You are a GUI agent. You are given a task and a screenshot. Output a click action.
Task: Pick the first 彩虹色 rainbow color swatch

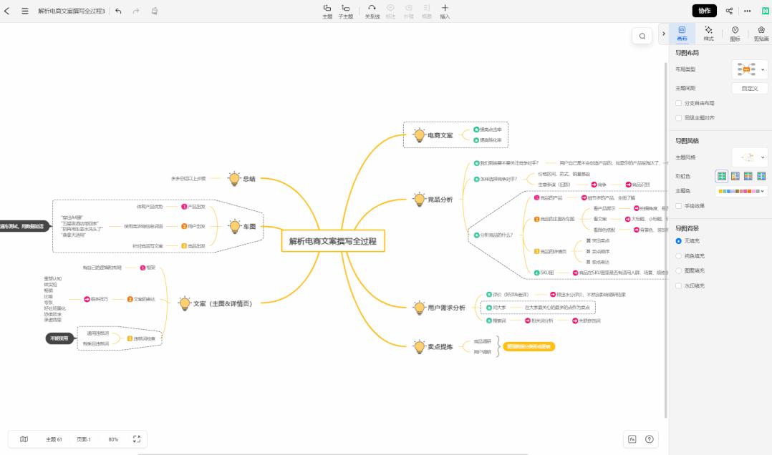click(x=721, y=176)
